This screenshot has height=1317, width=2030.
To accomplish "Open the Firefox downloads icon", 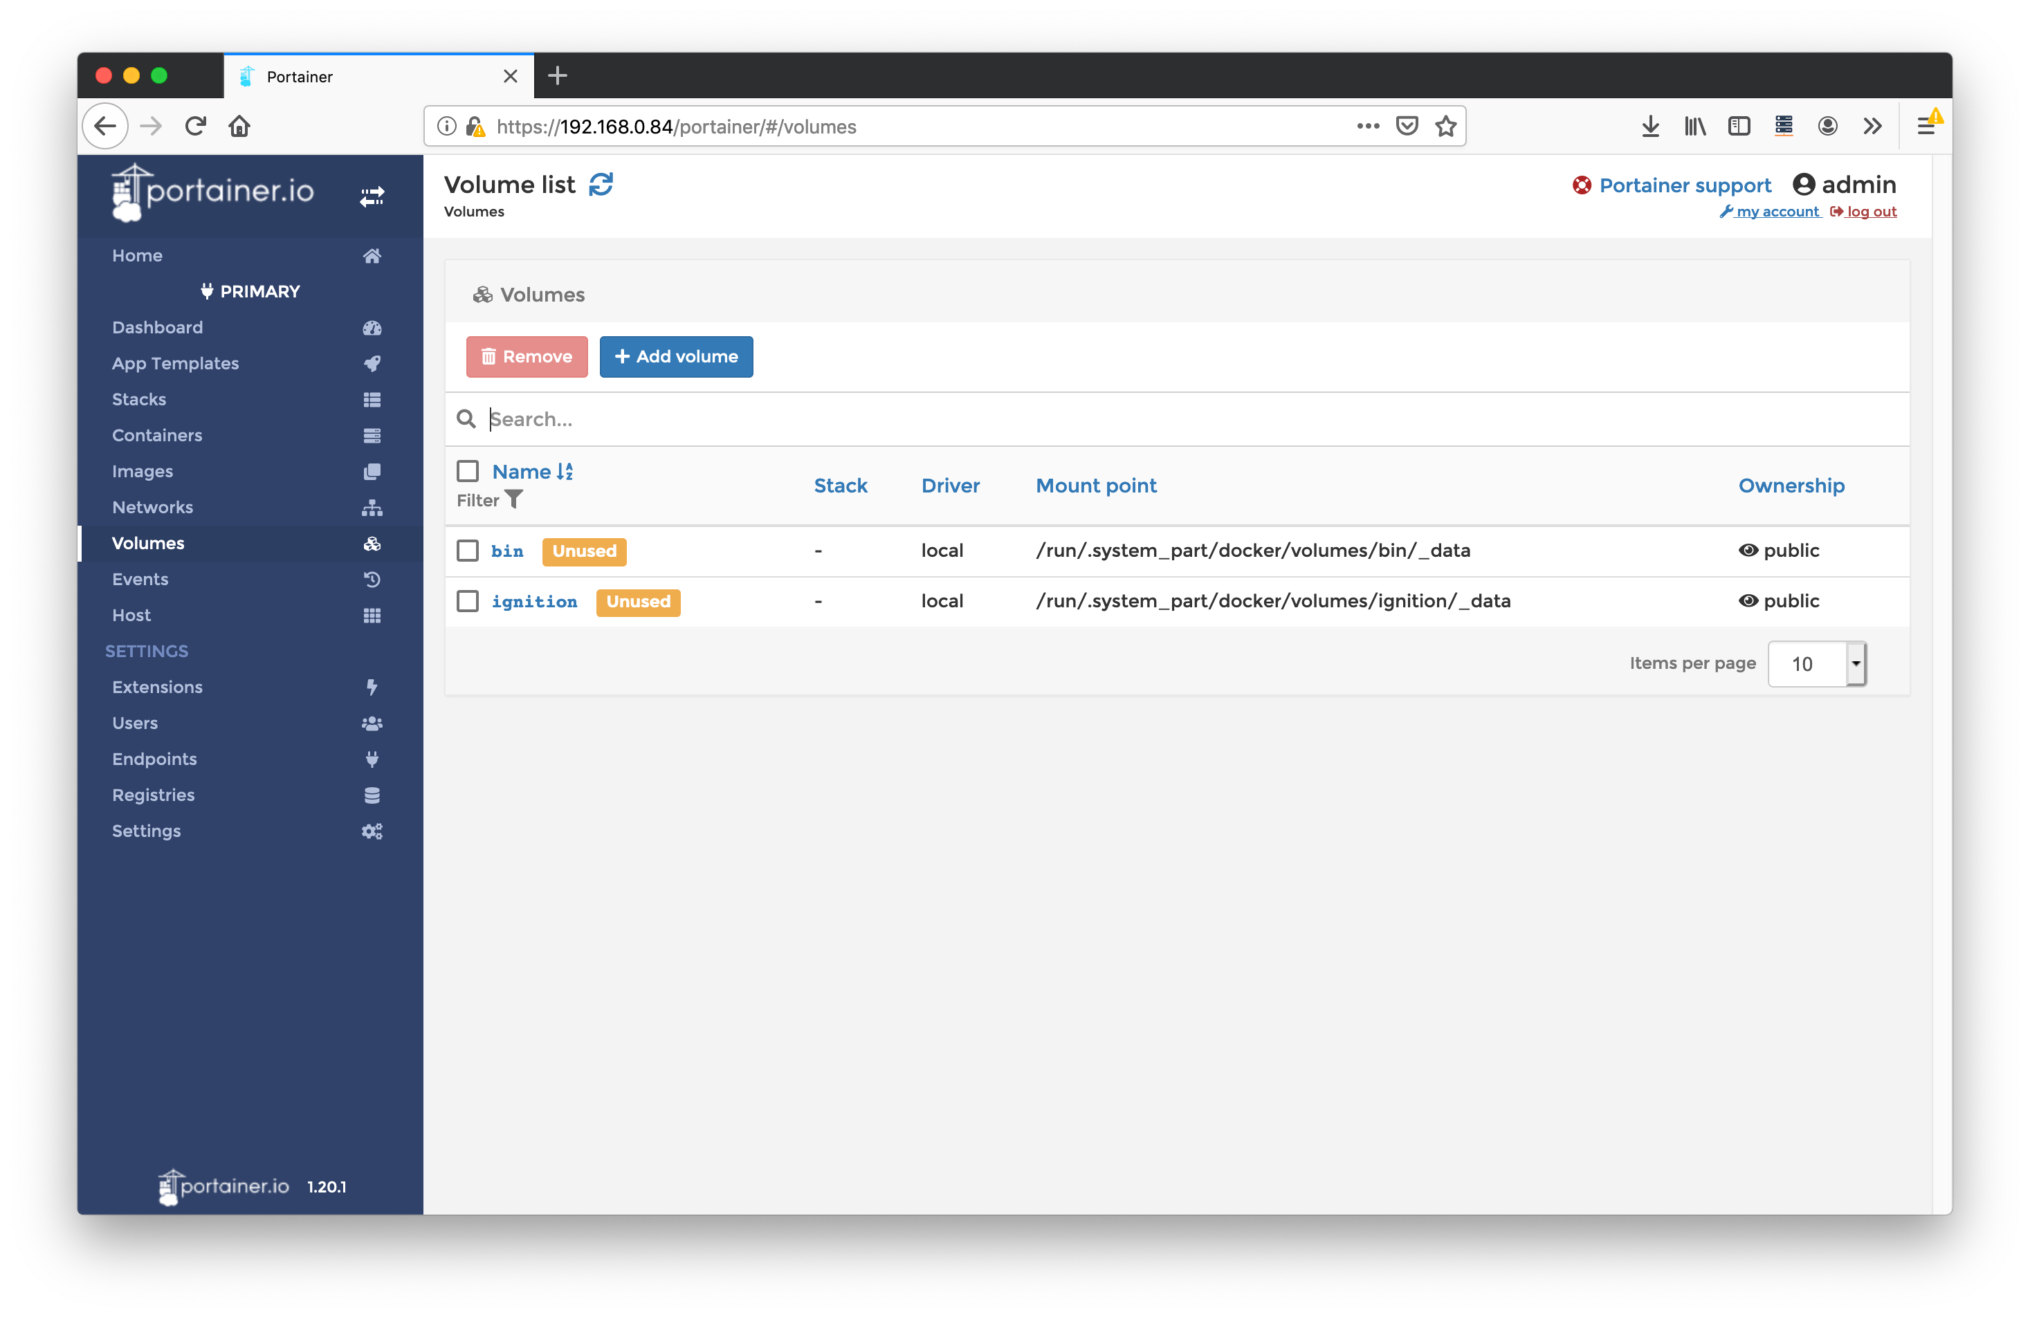I will coord(1650,127).
